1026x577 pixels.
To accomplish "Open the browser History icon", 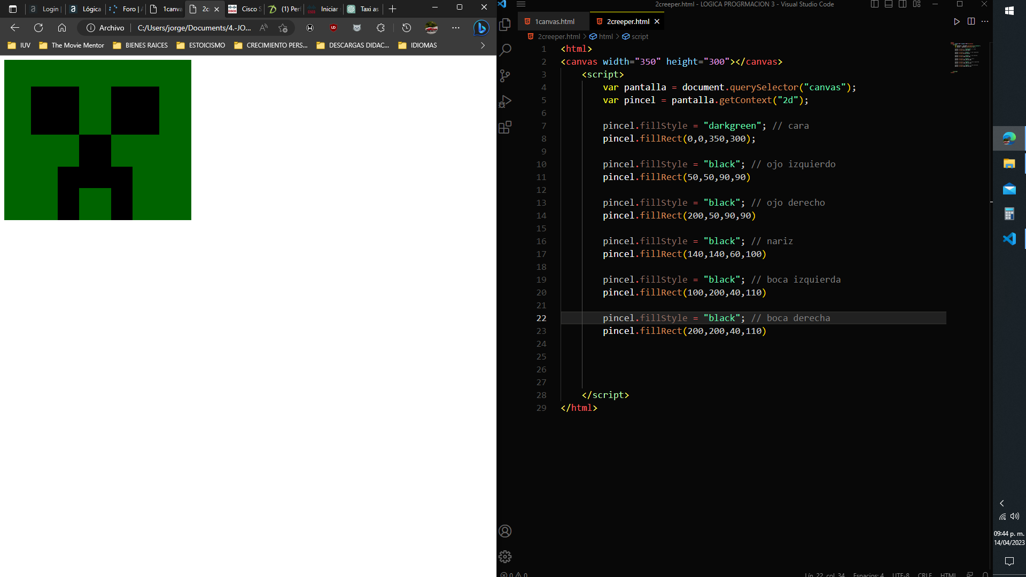I will (407, 28).
